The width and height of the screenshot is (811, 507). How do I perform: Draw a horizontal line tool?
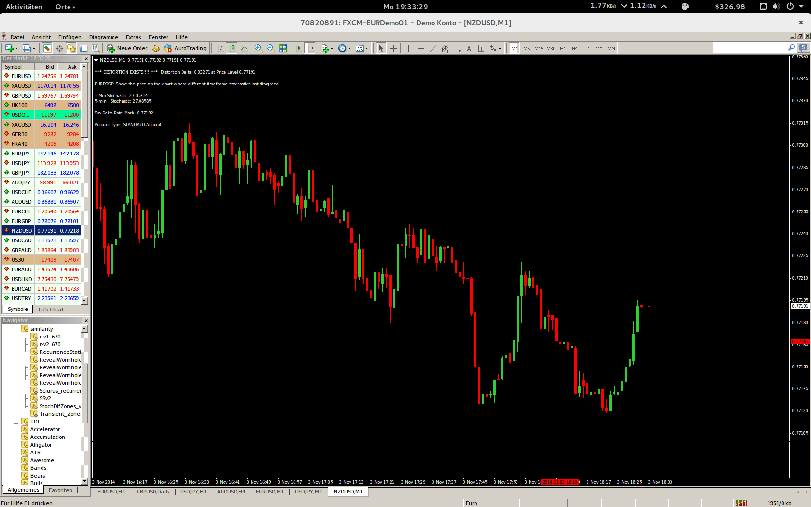tap(420, 48)
